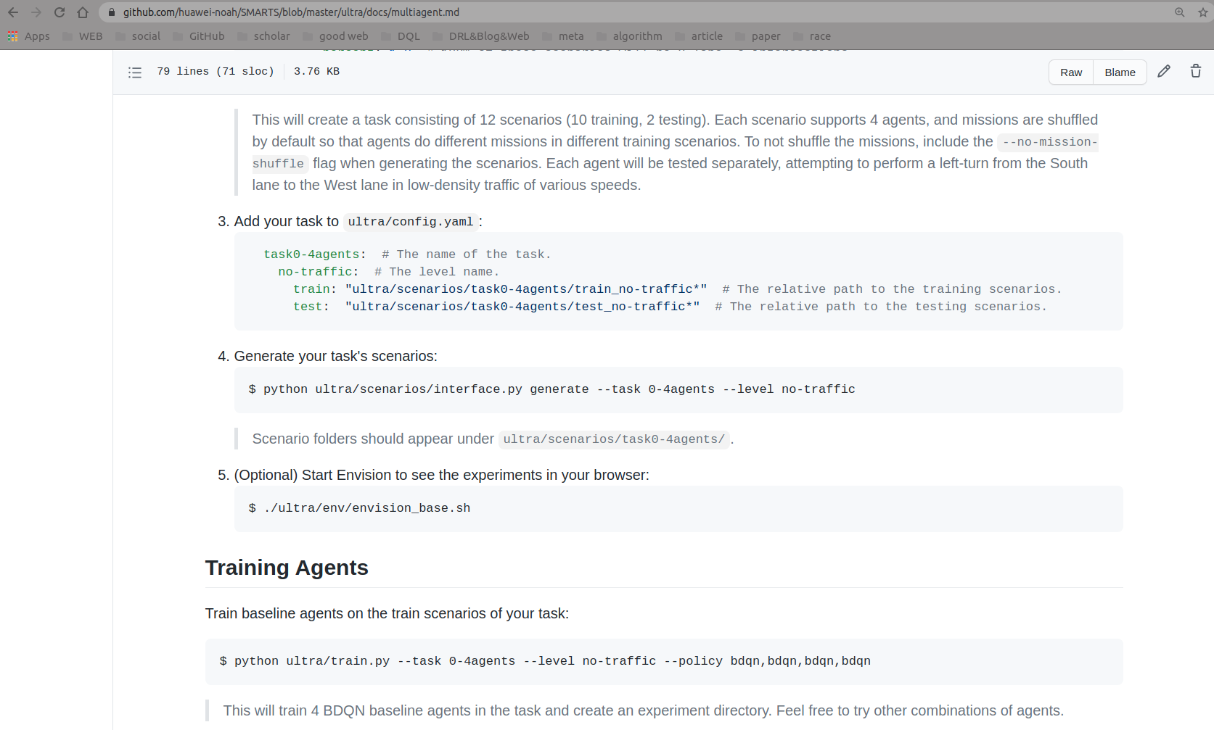Open the browser home page
Screen dimensions: 1214x730
pos(82,12)
